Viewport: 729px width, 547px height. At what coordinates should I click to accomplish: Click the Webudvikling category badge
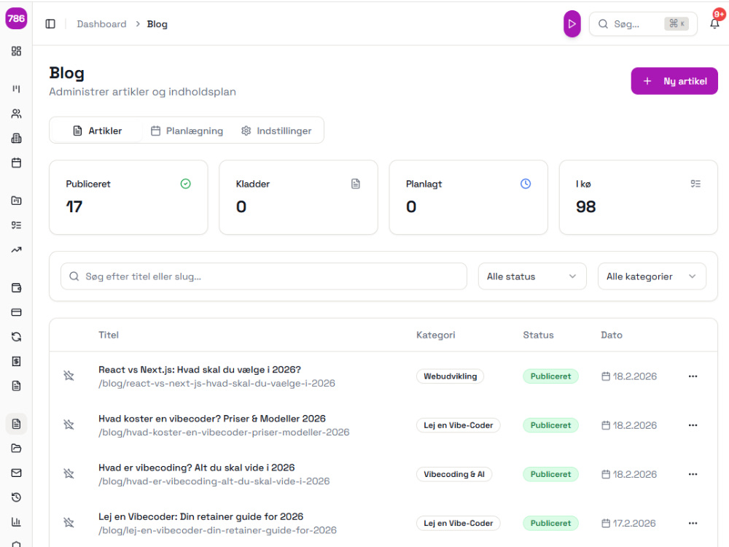pos(450,376)
